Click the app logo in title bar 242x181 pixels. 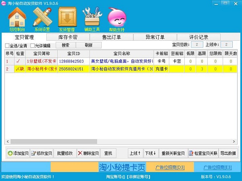(x=3, y=3)
